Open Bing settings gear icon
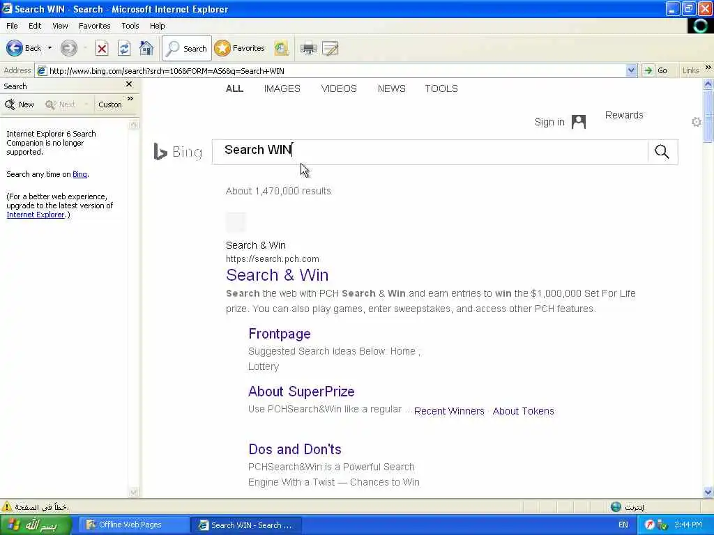 (x=696, y=121)
